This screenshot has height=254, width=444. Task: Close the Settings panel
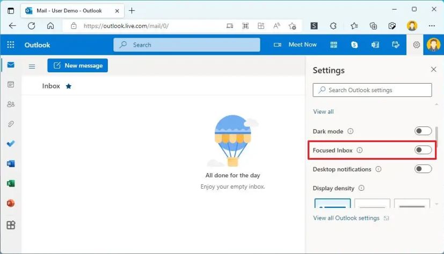[x=433, y=70]
